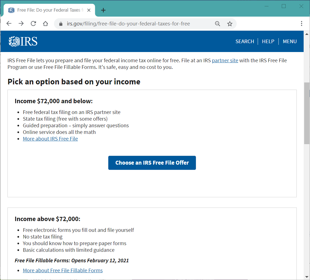Open More about IRS Free File link
Viewport: 310px width, 280px height.
pos(50,139)
